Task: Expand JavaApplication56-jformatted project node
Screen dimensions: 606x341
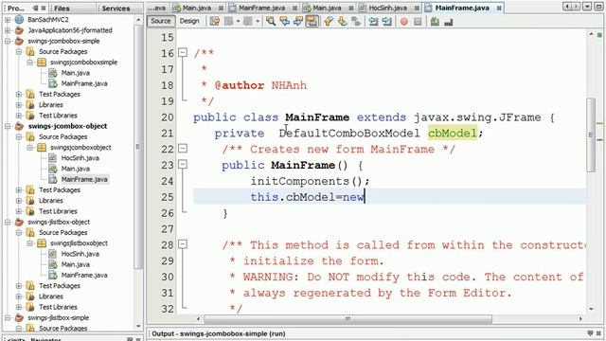Action: point(8,30)
